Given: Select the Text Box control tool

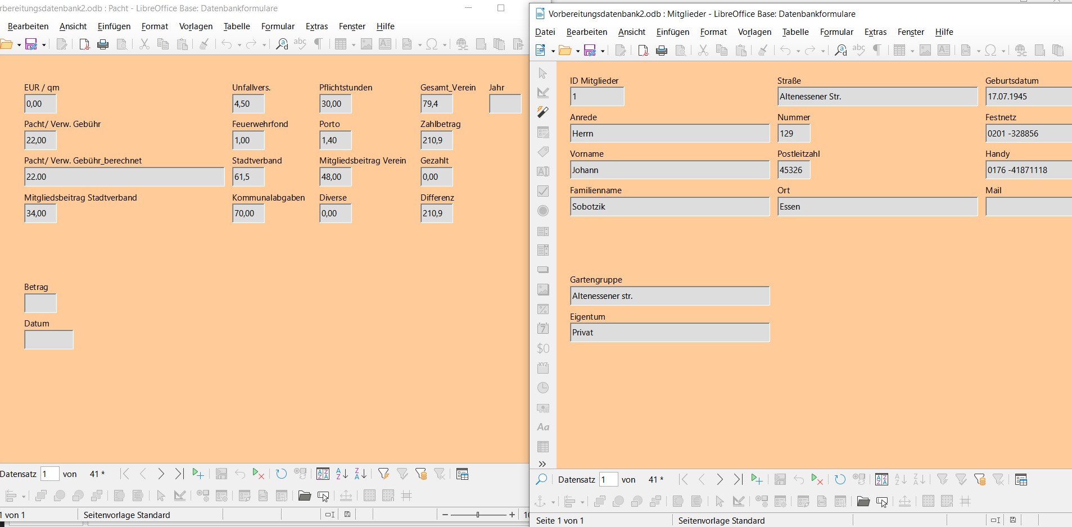Looking at the screenshot, I should [543, 171].
